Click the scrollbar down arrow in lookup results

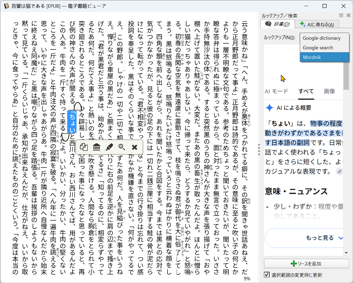[346, 253]
